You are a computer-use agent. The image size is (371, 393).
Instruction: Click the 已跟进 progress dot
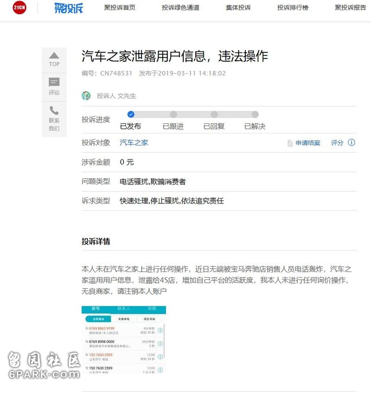point(173,114)
